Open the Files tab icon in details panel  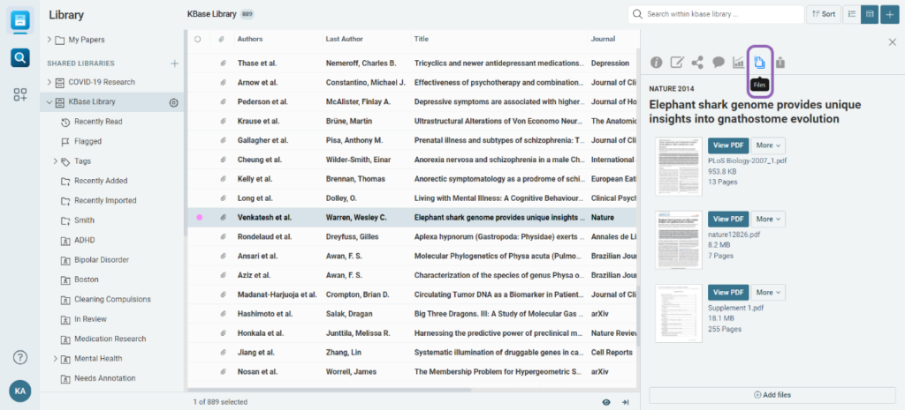(x=760, y=63)
